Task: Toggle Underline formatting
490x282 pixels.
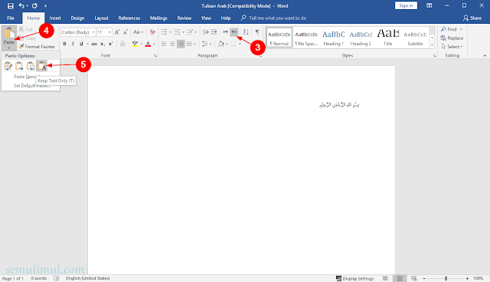Action: 81,44
